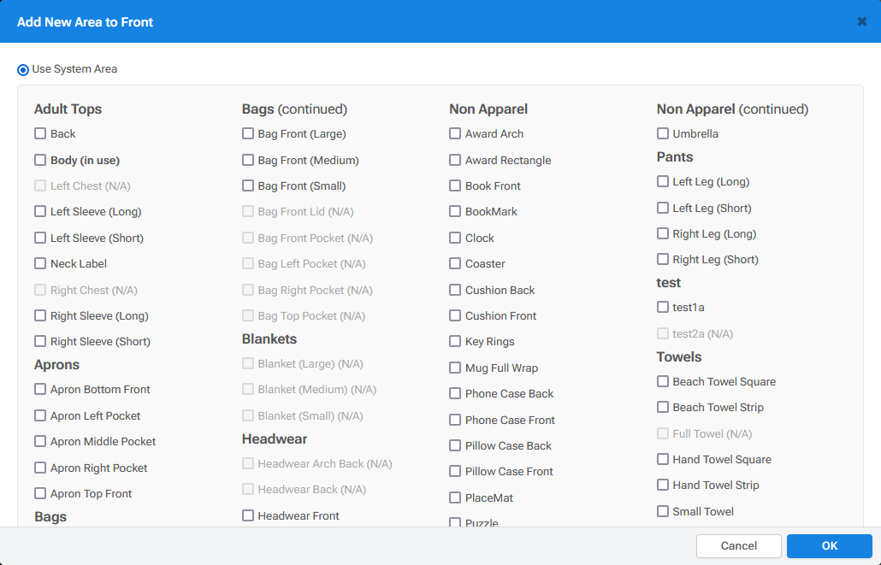Enable the Neck Label checkbox
Image resolution: width=881 pixels, height=565 pixels.
pyautogui.click(x=40, y=263)
